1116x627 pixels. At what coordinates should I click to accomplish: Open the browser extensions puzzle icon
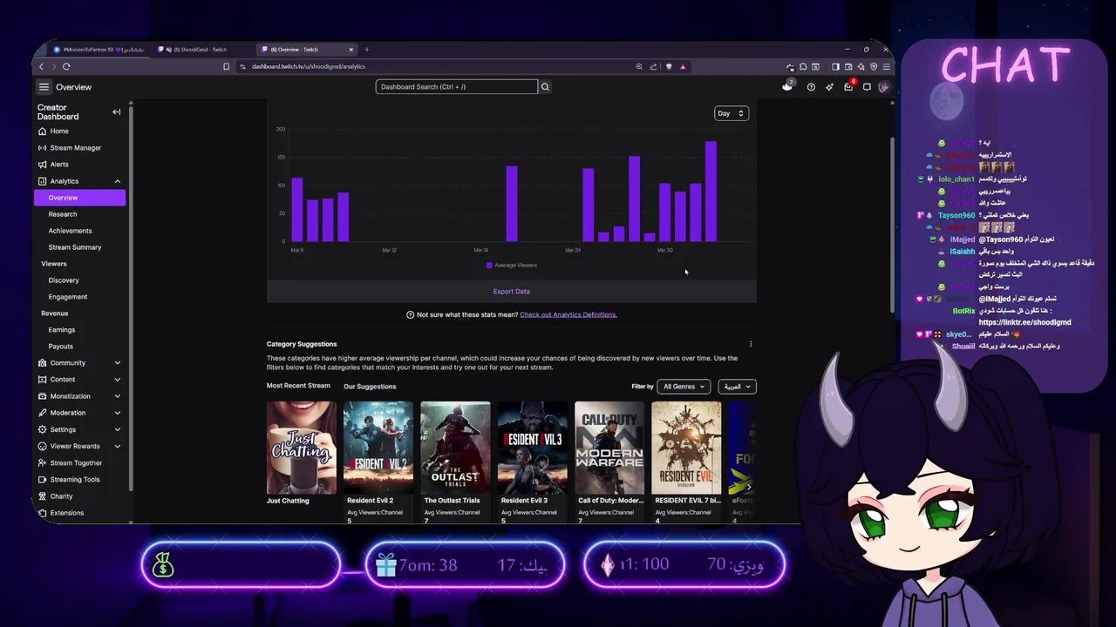click(803, 66)
